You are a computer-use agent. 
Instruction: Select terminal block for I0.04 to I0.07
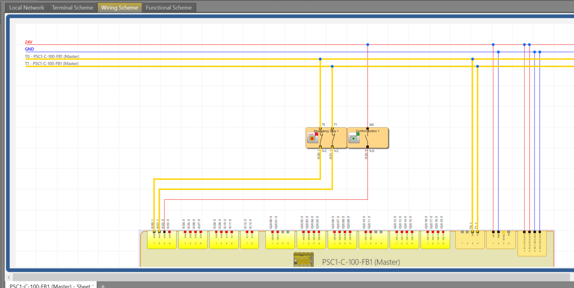tap(193, 240)
